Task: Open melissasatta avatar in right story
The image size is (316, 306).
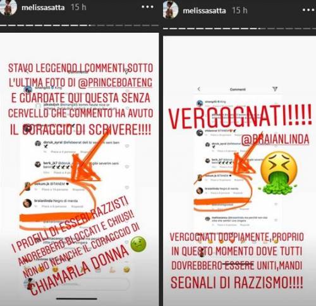Action: pyautogui.click(x=171, y=10)
